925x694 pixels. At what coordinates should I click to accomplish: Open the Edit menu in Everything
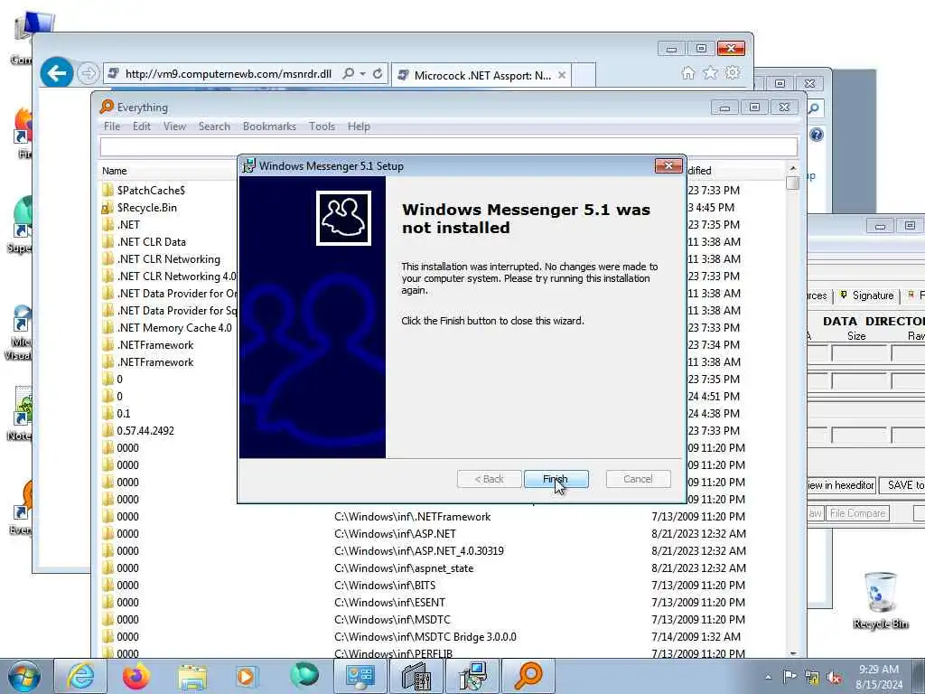[x=142, y=127]
